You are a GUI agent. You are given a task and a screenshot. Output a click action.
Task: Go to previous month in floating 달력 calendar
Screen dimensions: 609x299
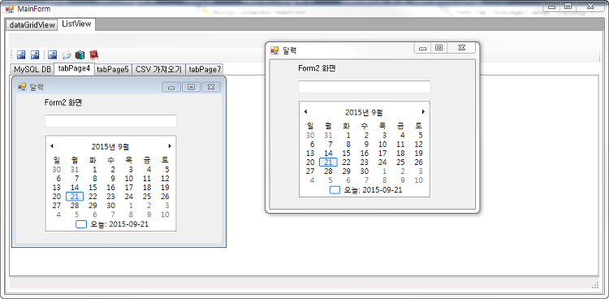click(x=305, y=111)
